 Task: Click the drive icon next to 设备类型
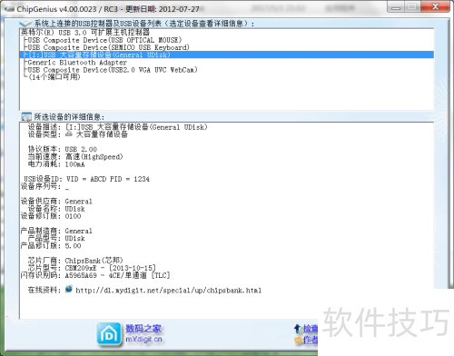pos(69,133)
